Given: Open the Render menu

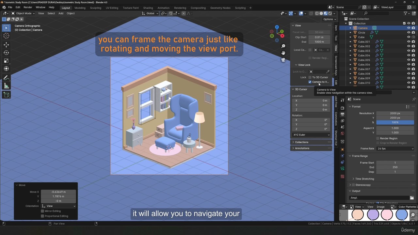Looking at the screenshot, I should point(28,8).
